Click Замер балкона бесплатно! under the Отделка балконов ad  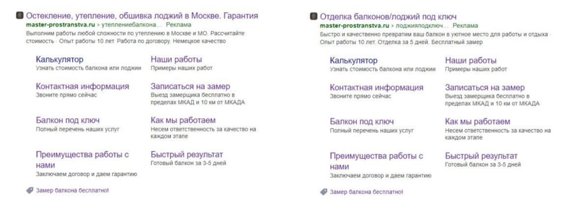(x=366, y=192)
